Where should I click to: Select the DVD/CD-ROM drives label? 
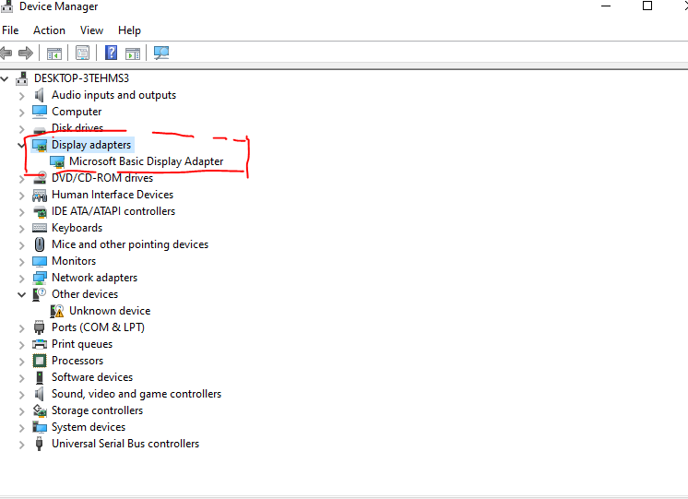(102, 178)
